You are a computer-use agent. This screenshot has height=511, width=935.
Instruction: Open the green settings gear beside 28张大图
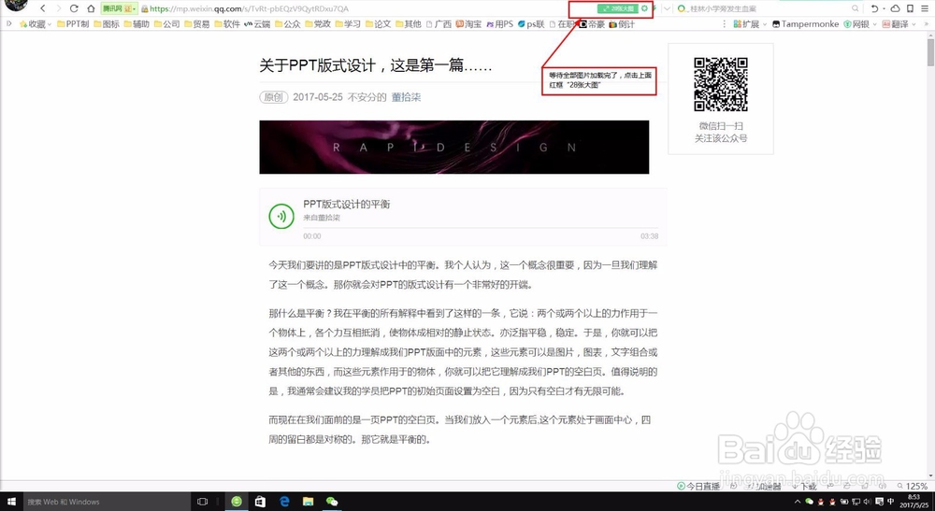click(644, 9)
